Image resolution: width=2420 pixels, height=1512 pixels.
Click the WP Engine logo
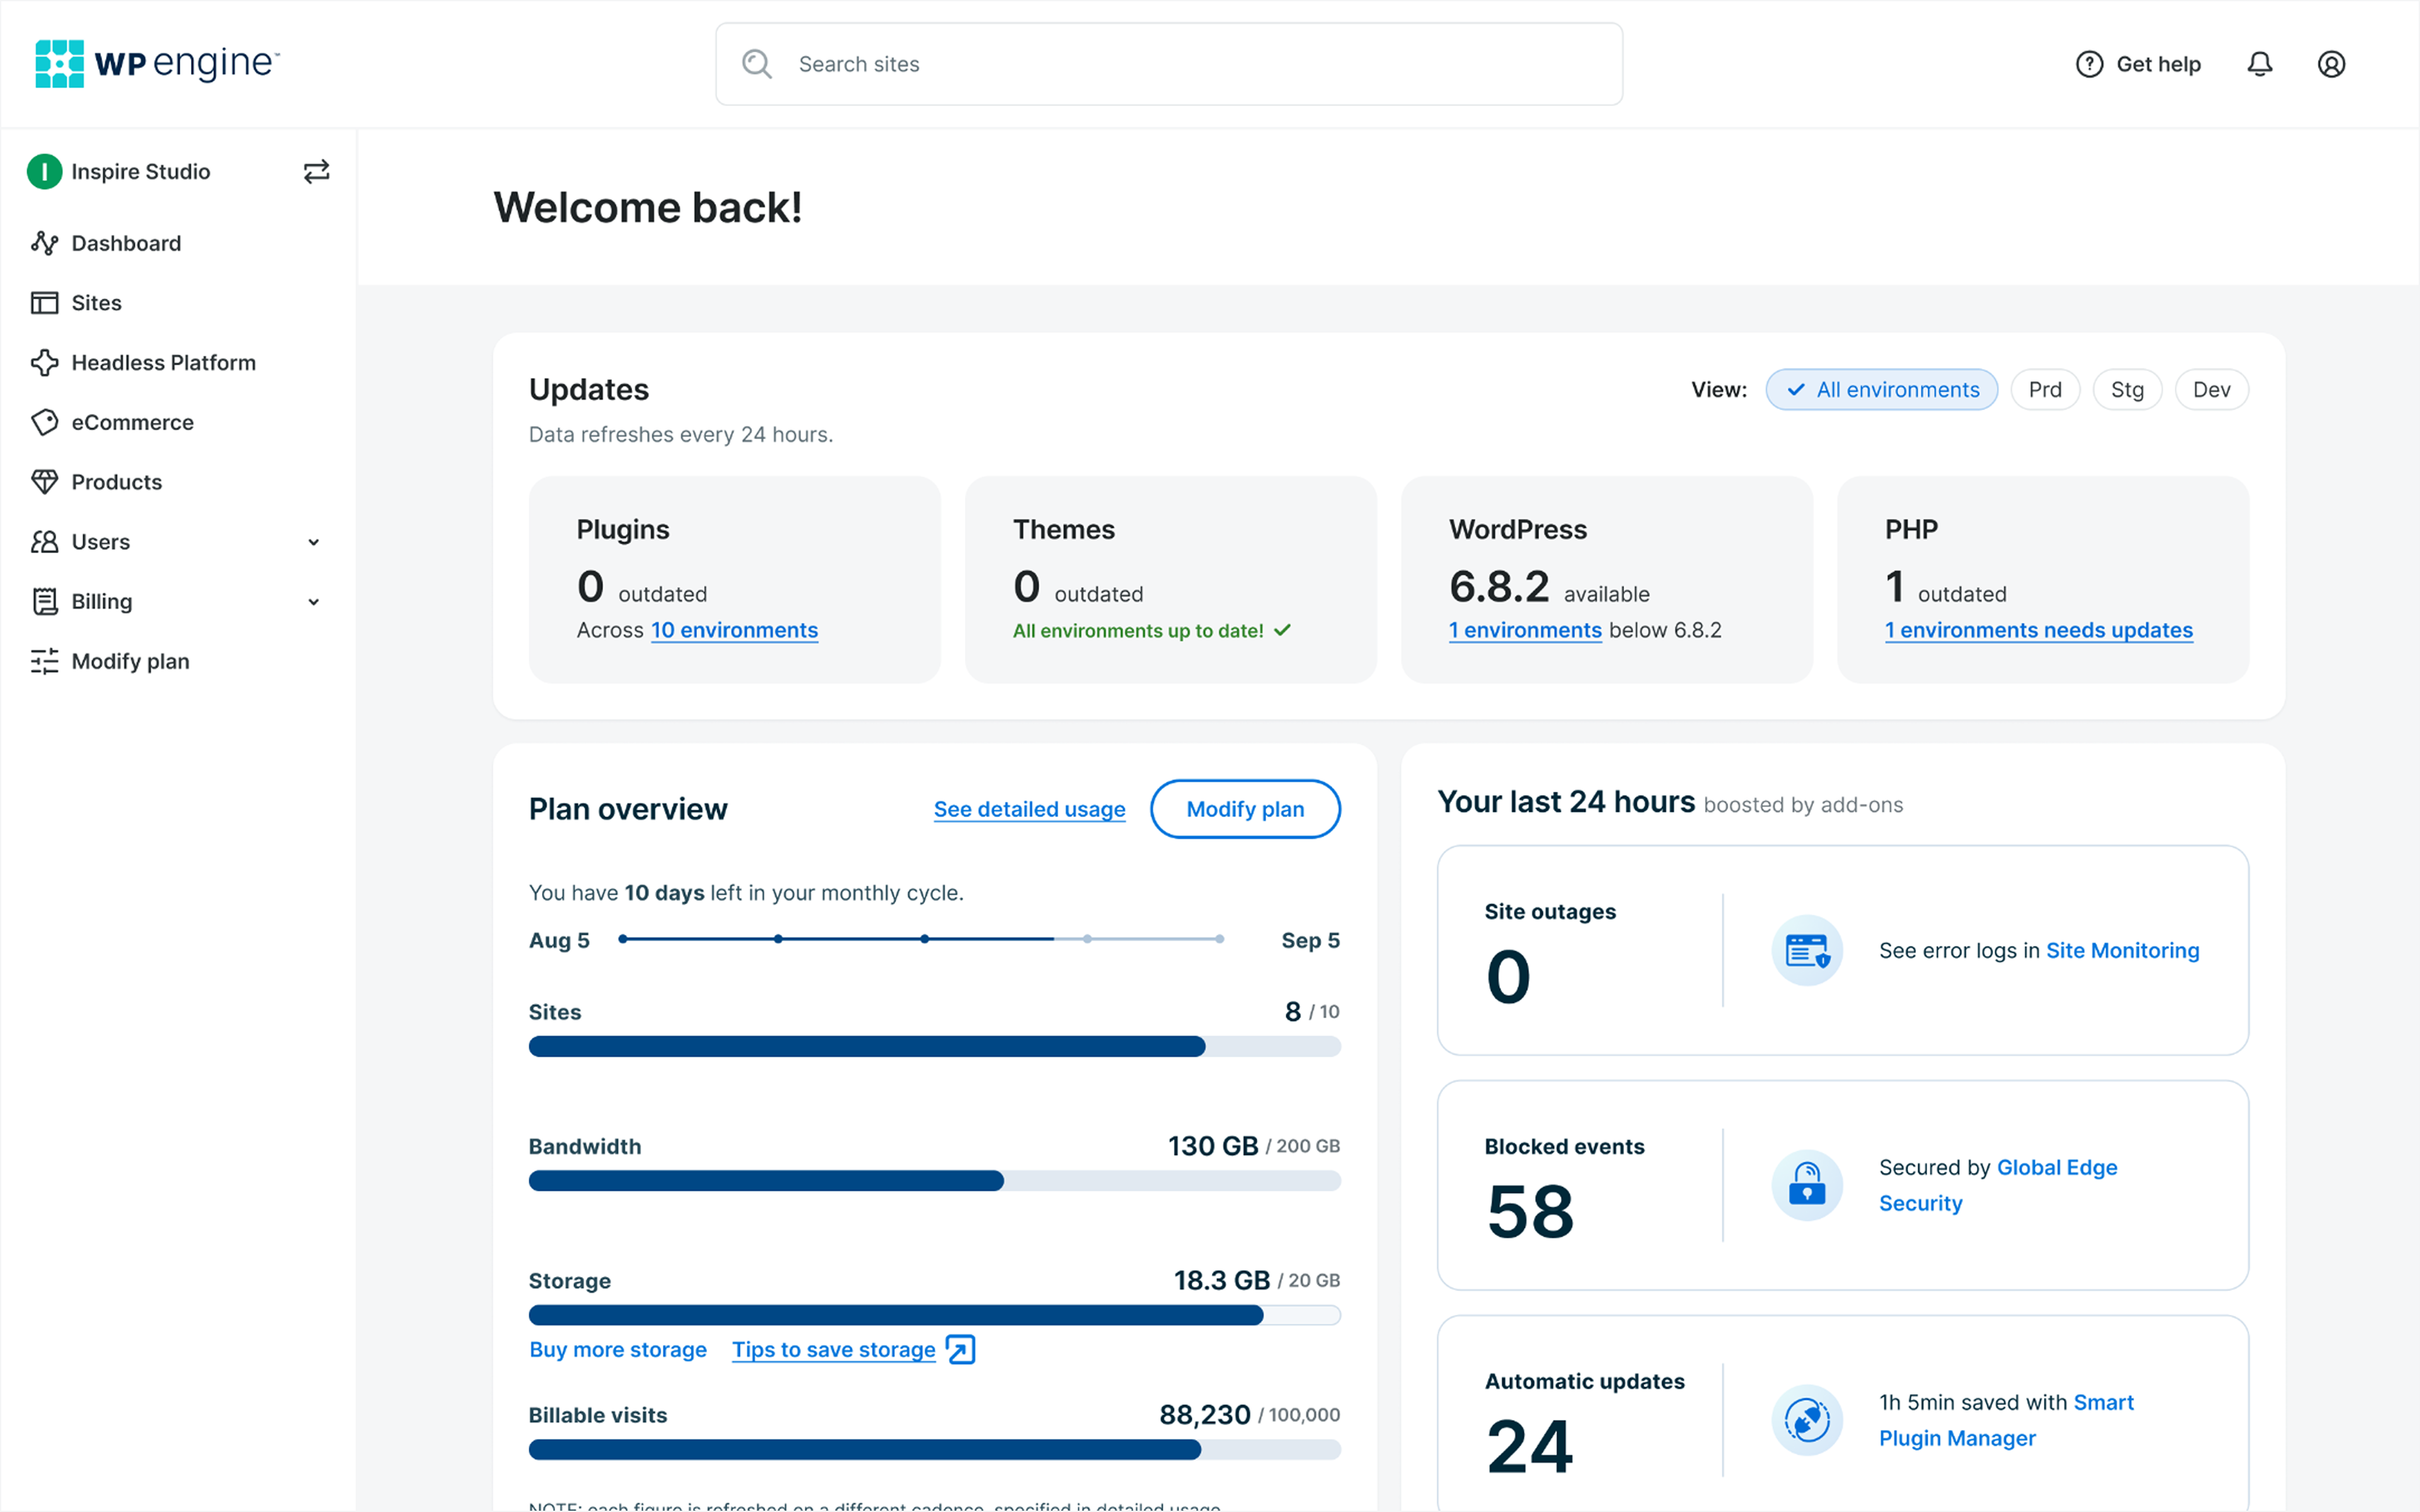[x=157, y=64]
